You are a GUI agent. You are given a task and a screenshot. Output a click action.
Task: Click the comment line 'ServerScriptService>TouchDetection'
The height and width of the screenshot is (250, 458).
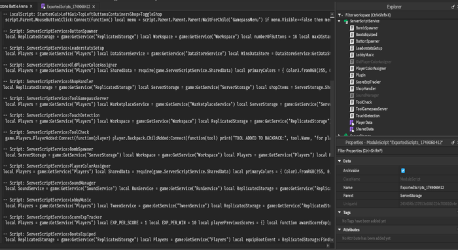click(52, 115)
